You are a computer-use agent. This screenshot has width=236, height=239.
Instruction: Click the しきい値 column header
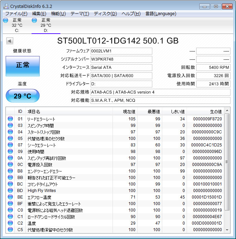tap(175, 111)
